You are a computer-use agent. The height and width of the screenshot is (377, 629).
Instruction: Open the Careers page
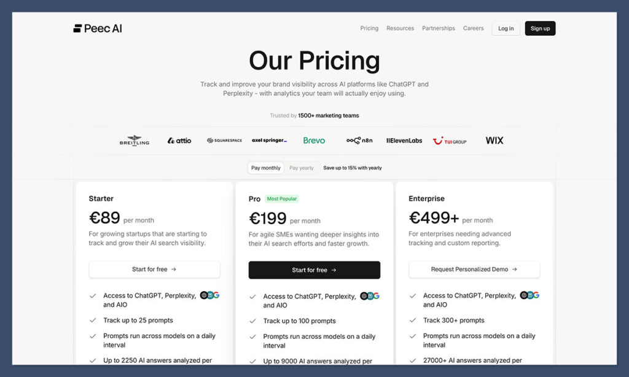pos(473,28)
